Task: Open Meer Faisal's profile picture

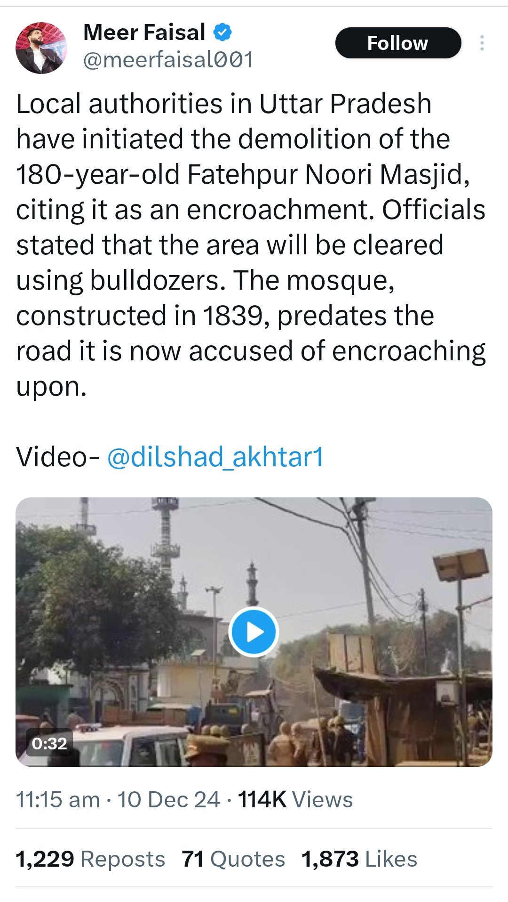Action: click(41, 48)
